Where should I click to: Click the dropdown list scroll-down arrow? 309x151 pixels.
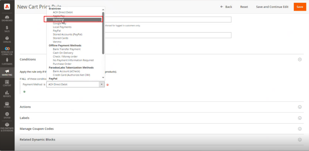pos(103,78)
